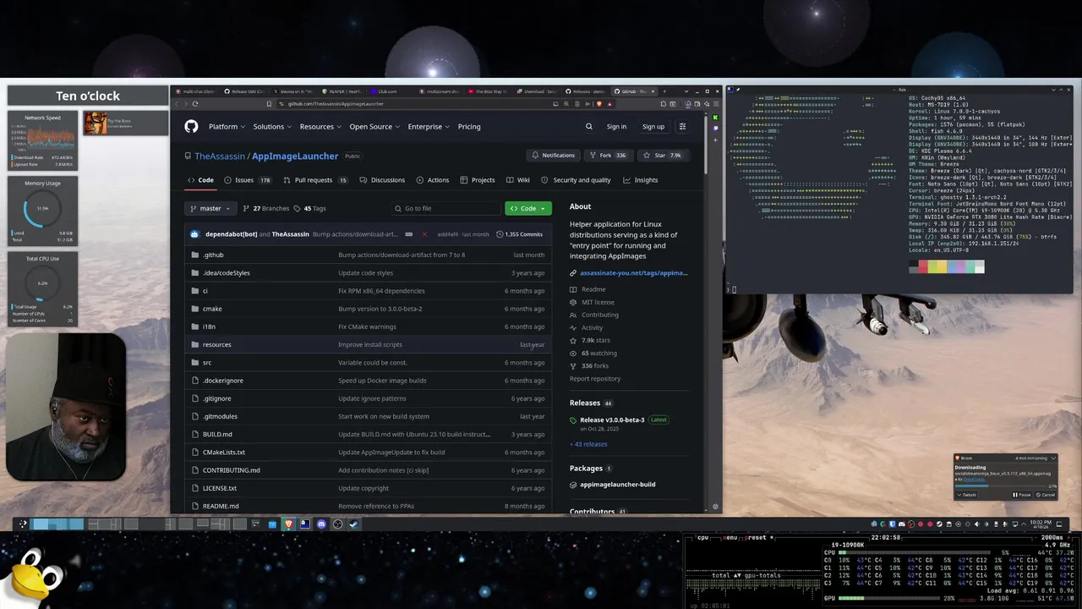1082x609 pixels.
Task: Switch to the Issues tab
Action: tap(248, 180)
